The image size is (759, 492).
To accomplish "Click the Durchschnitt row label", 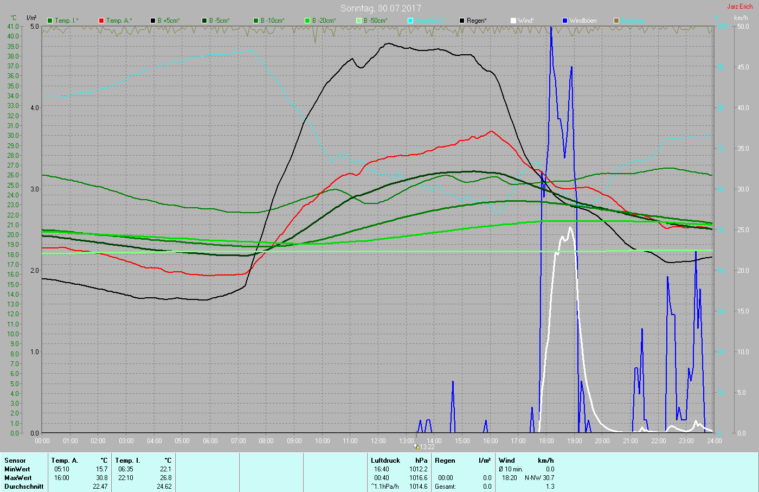I will click(24, 487).
